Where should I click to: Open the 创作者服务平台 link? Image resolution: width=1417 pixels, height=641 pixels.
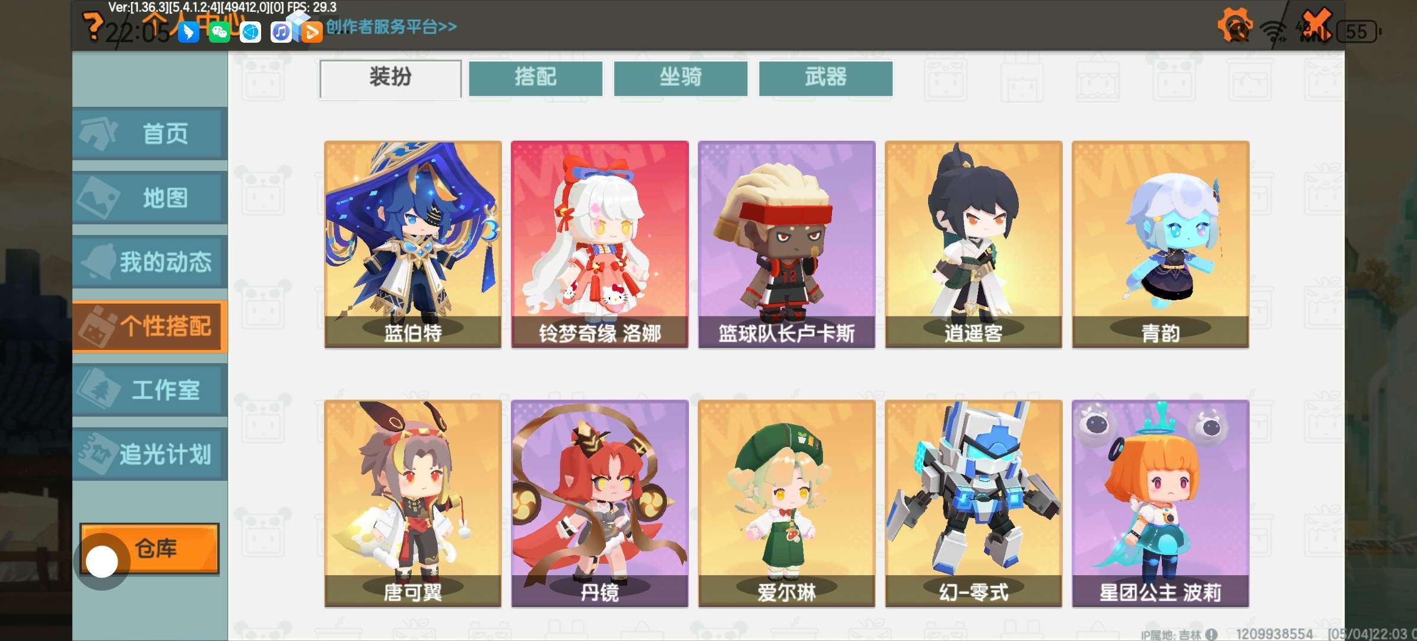pyautogui.click(x=392, y=27)
